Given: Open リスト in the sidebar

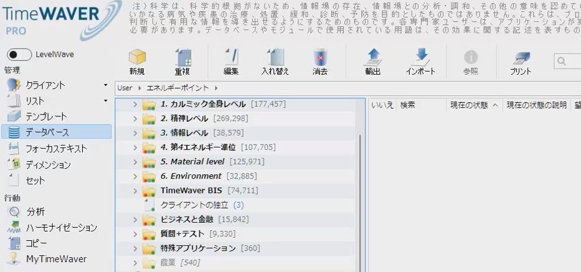Looking at the screenshot, I should 35,101.
